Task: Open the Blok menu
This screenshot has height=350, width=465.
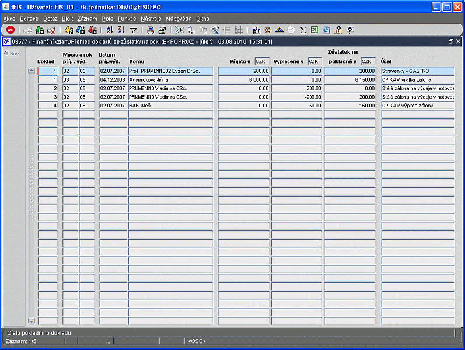Action: click(x=67, y=19)
